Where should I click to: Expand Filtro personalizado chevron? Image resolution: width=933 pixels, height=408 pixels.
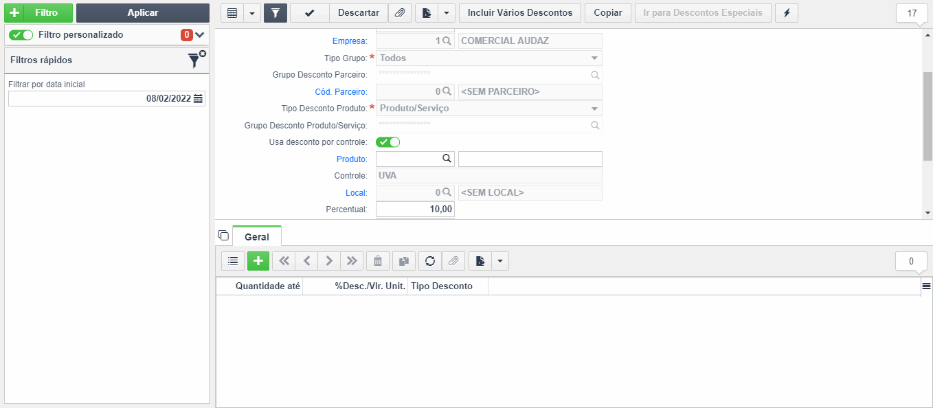(200, 35)
